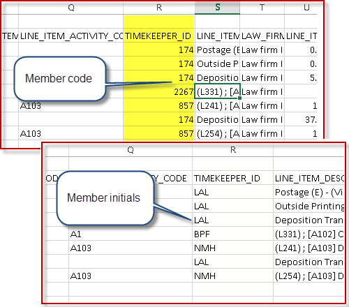This screenshot has width=349, height=307.
Task: Click value 37. in column U
Action: (301, 119)
